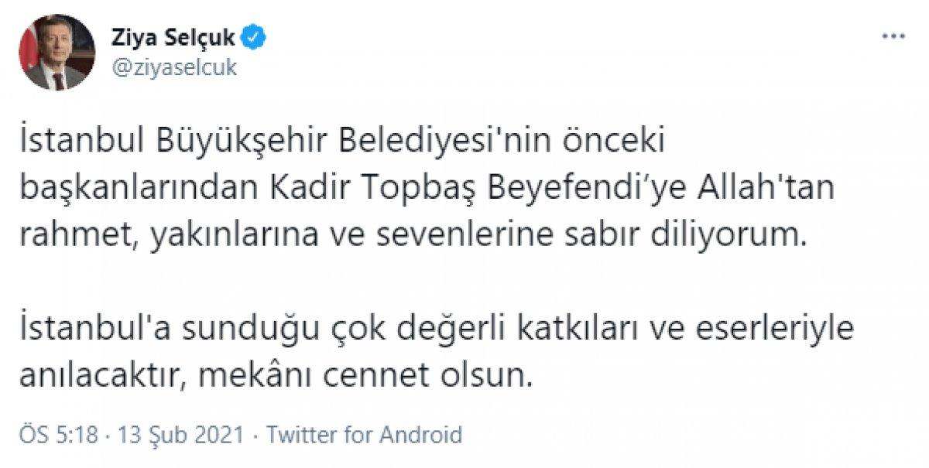Click the blue verified badge next to Ziya Selçuk
The height and width of the screenshot is (468, 929).
[253, 34]
